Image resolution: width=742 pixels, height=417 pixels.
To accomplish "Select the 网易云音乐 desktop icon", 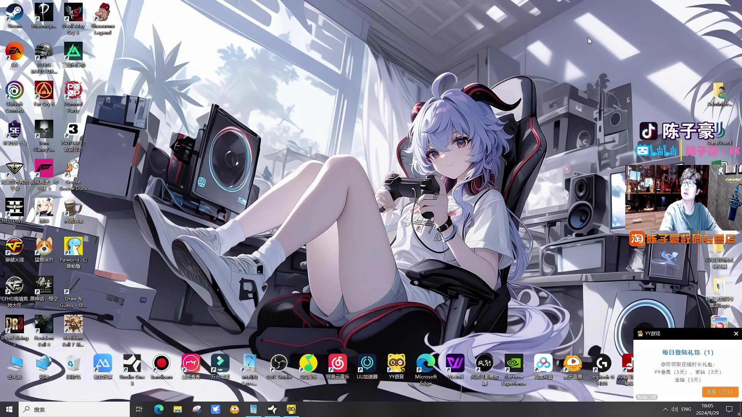I will [x=337, y=366].
